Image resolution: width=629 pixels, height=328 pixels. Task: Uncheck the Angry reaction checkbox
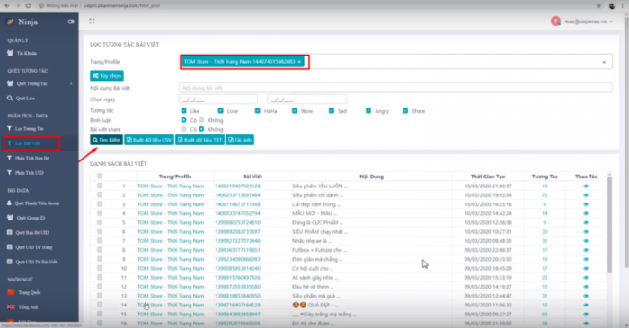368,111
